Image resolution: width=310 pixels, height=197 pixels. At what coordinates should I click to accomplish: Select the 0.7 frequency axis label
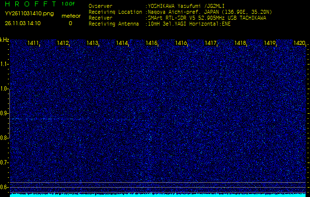pyautogui.click(x=4, y=163)
